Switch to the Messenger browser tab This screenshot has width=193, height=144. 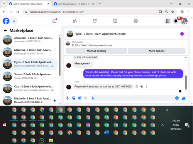point(27,4)
